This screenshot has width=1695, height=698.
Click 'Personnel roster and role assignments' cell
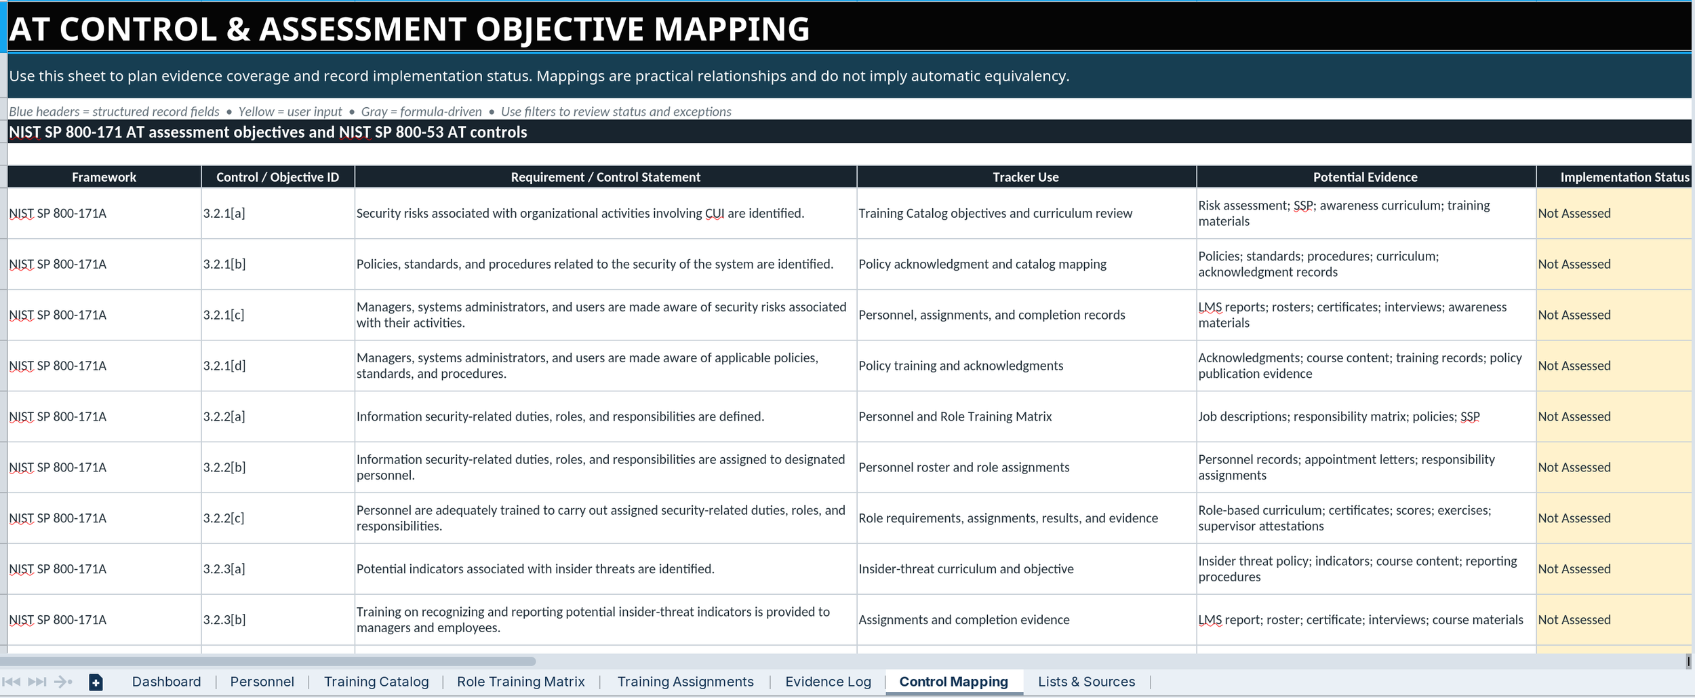click(1026, 467)
